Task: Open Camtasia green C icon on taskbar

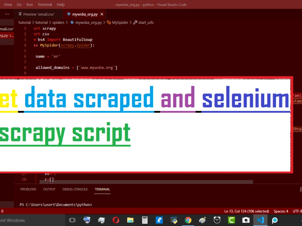Action: tap(232, 220)
